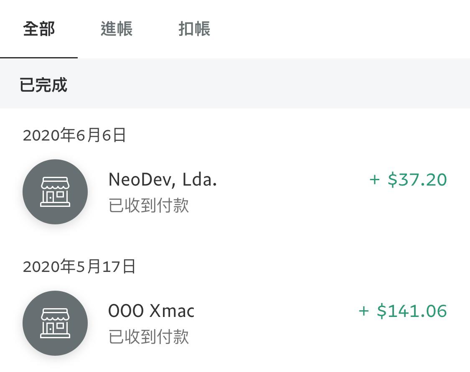
Task: Open the 扣帳 tab
Action: tap(193, 29)
